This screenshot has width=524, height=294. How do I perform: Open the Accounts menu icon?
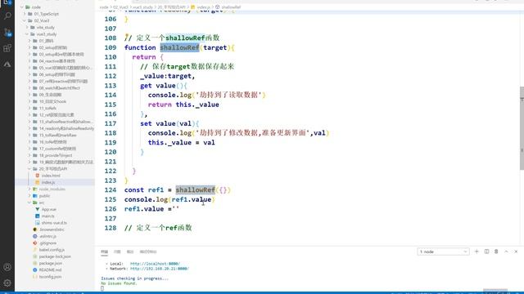click(7, 267)
